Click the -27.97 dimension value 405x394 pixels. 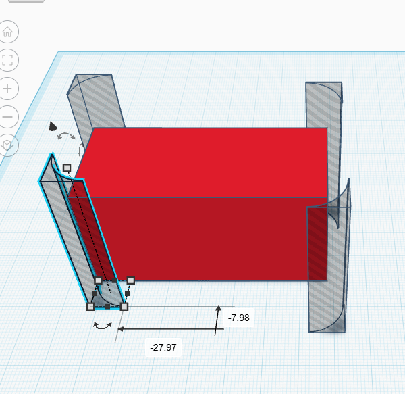pos(163,347)
